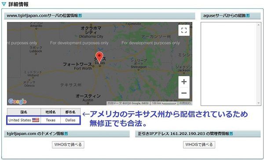Click Odessa label on map
Screen dimensions: 264x160
pos(29,85)
